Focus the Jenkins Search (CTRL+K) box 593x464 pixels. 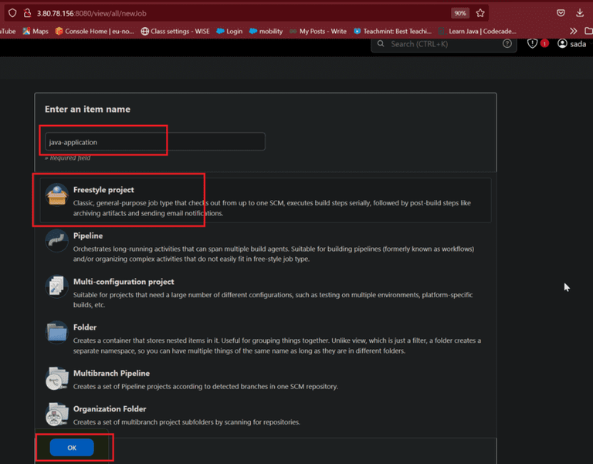pyautogui.click(x=443, y=44)
